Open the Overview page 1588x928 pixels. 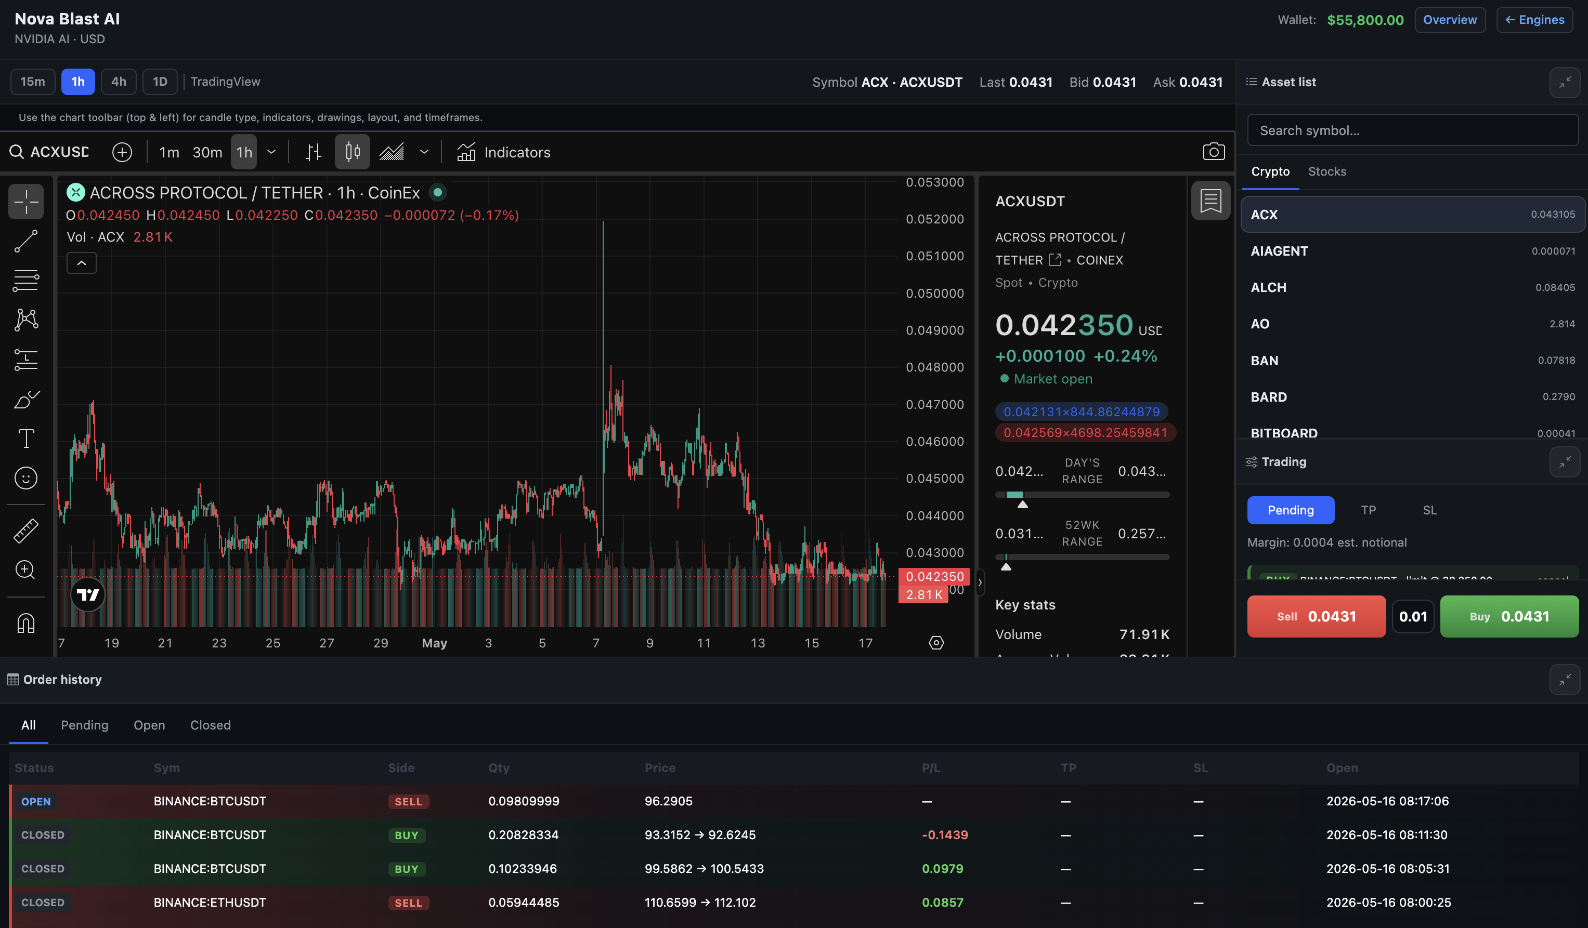point(1449,20)
